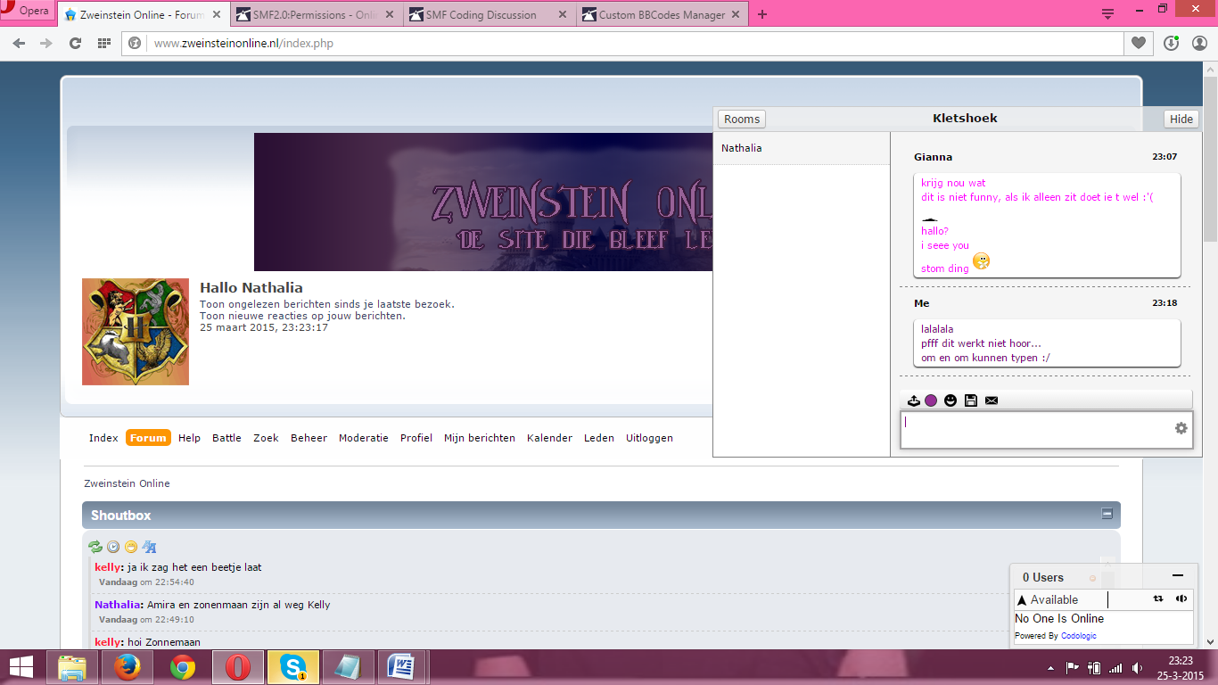The width and height of the screenshot is (1218, 685).
Task: Save the chat using the floppy disk icon
Action: pyautogui.click(x=971, y=400)
